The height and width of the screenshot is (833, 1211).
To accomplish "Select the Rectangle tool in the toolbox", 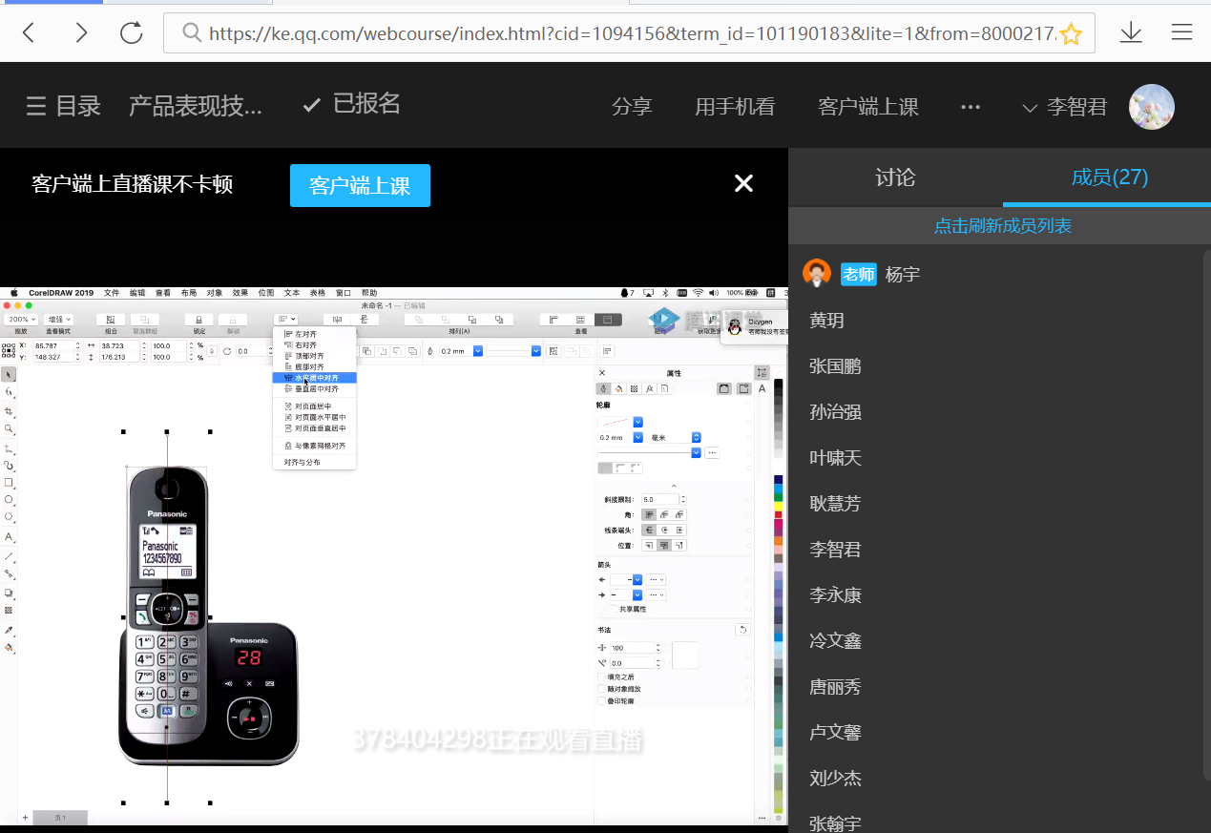I will [9, 483].
